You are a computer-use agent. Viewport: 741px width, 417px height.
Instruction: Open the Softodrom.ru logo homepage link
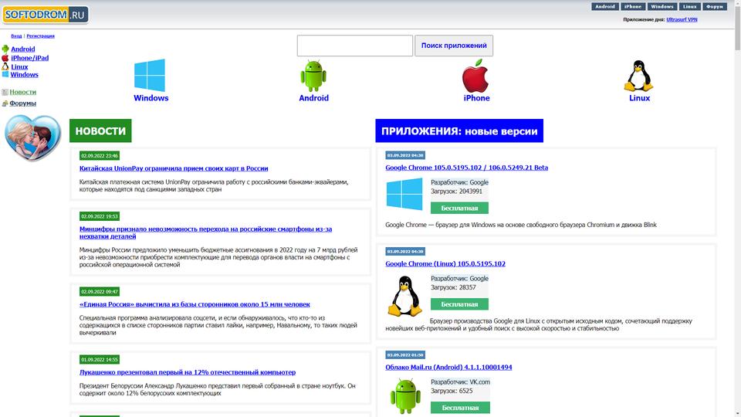click(x=46, y=15)
